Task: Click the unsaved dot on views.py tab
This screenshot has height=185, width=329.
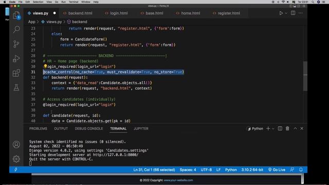Action: [54, 13]
